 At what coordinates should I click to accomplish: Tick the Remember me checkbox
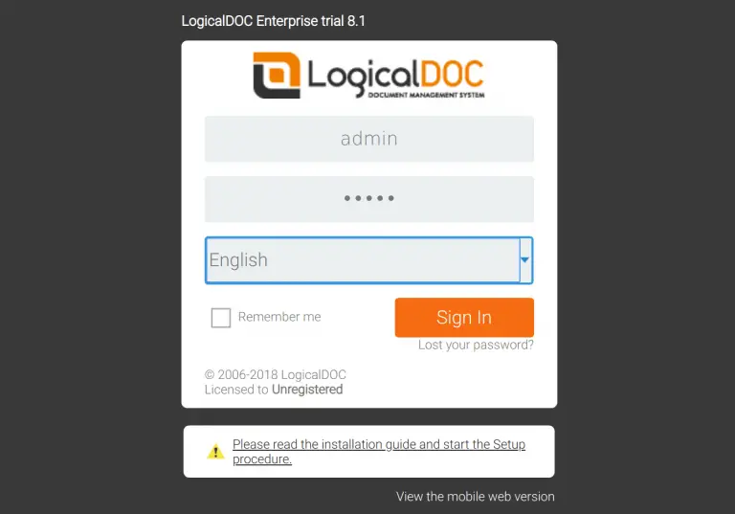click(x=221, y=318)
